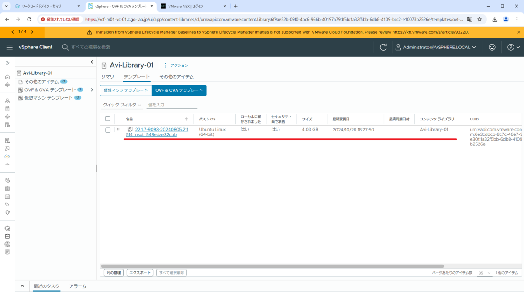
Task: Select その他のアイテム in the tree
Action: 41,82
